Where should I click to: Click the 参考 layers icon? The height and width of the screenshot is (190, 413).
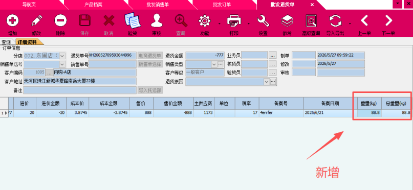(x=287, y=20)
